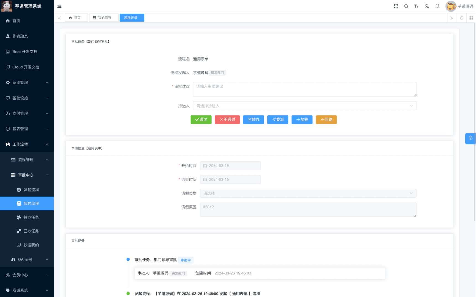Toggle the hamburger menu to collapse sidebar
This screenshot has height=297, width=476.
tap(59, 6)
